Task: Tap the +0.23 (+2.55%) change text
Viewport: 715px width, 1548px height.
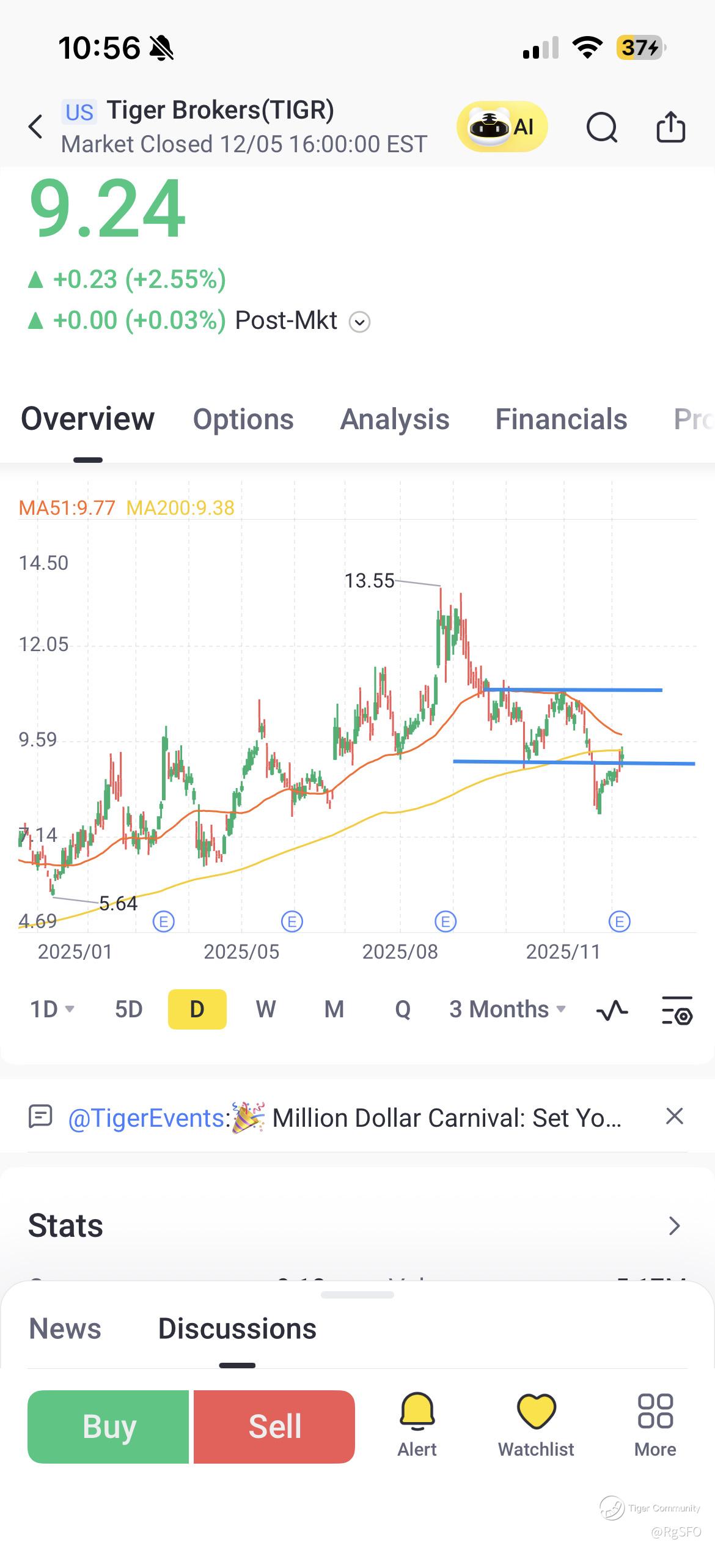Action: [139, 279]
